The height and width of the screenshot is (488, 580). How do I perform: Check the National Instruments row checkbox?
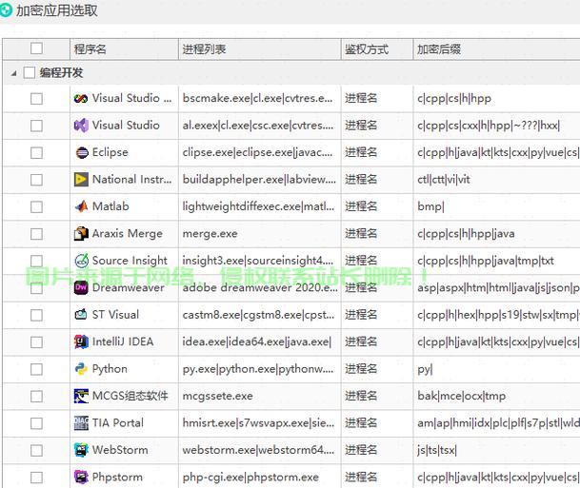pos(36,180)
